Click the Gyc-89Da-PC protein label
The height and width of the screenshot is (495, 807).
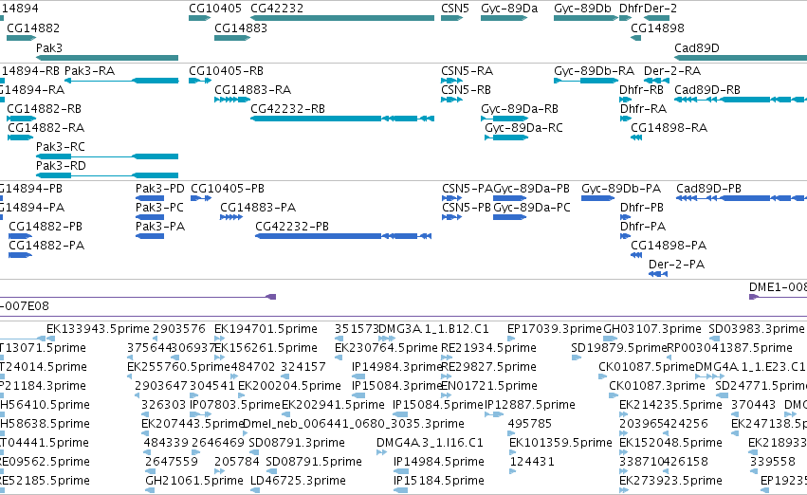point(532,208)
